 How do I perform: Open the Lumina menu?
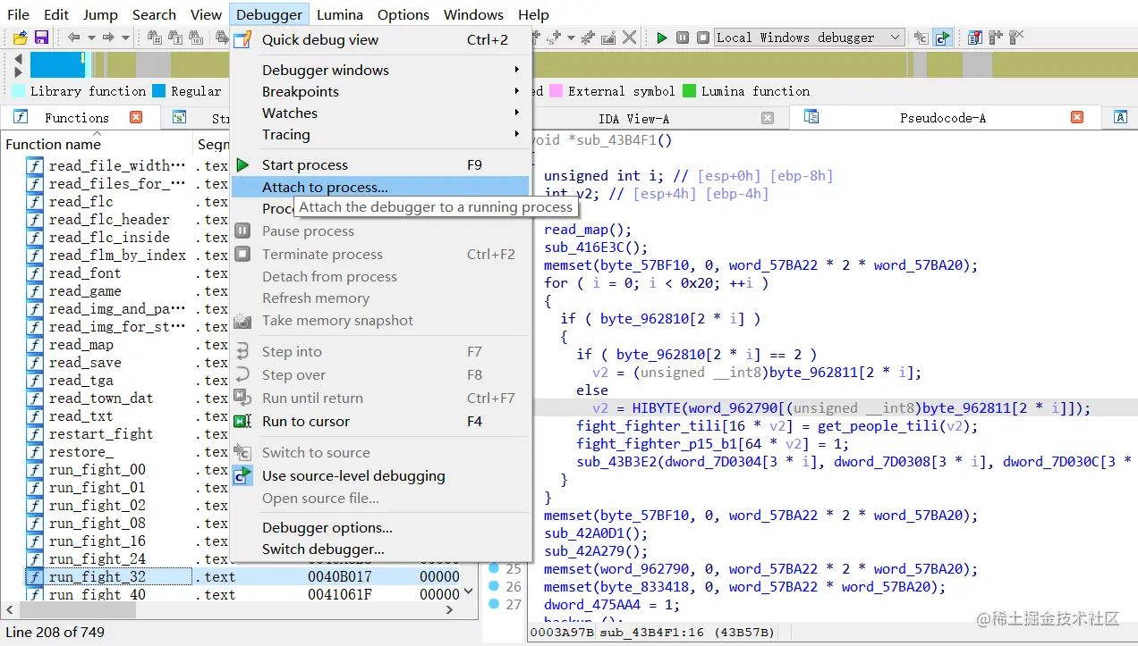tap(339, 14)
